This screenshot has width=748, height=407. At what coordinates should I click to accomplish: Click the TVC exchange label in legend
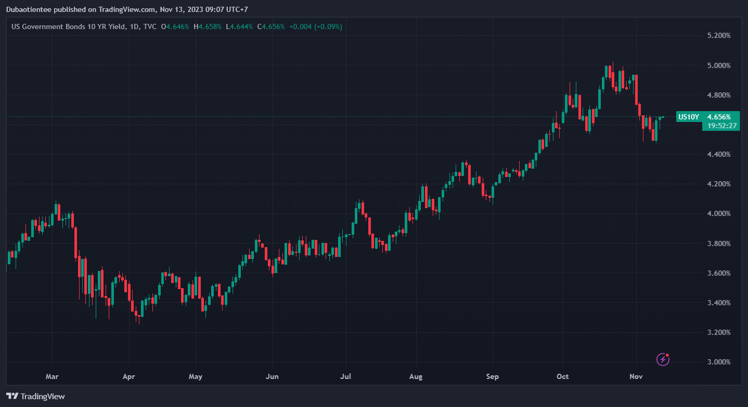[149, 26]
